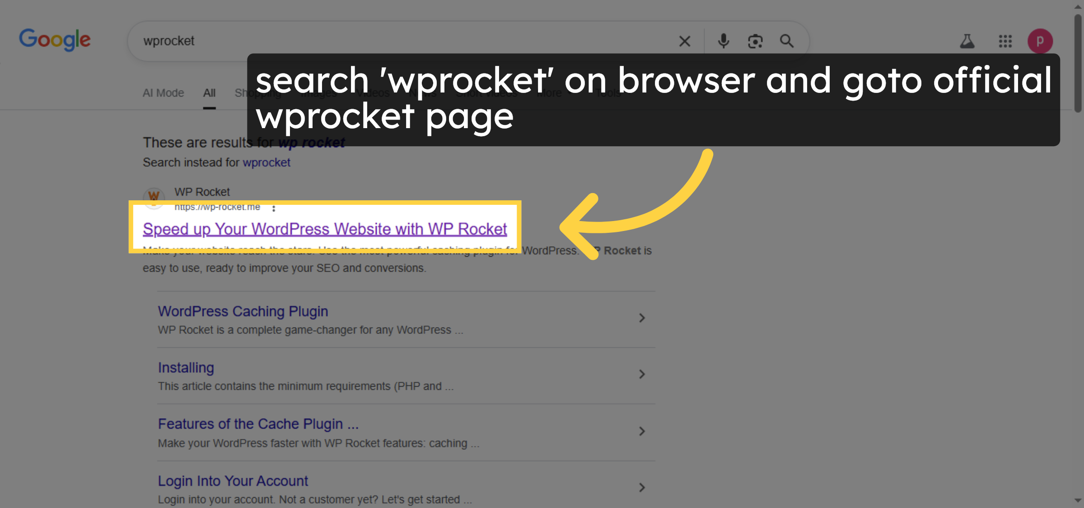Image resolution: width=1084 pixels, height=508 pixels.
Task: Open Speed up Your WordPress Website result
Action: 325,229
